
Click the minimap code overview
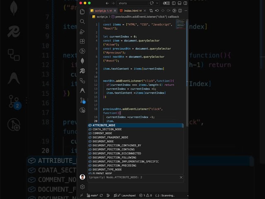(x=181, y=24)
